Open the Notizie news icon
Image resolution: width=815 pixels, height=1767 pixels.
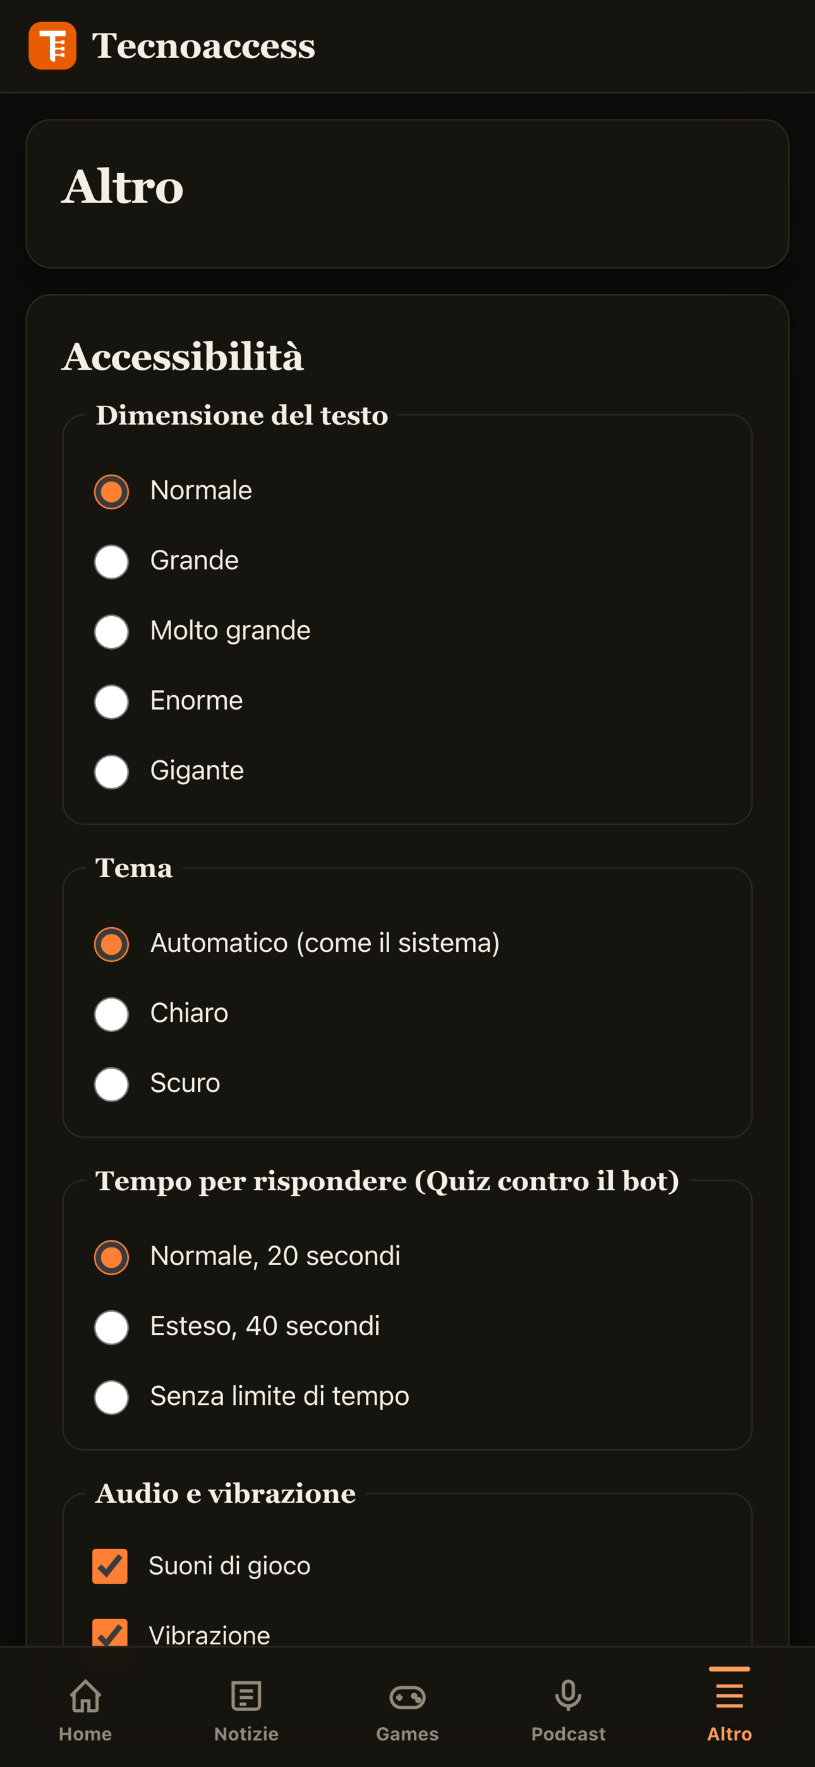coord(246,1696)
